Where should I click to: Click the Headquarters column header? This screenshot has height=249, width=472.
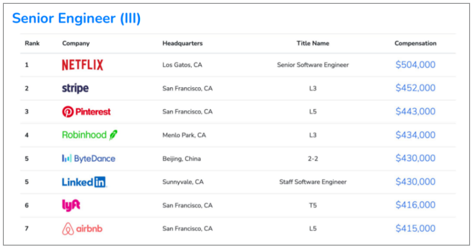pos(182,43)
